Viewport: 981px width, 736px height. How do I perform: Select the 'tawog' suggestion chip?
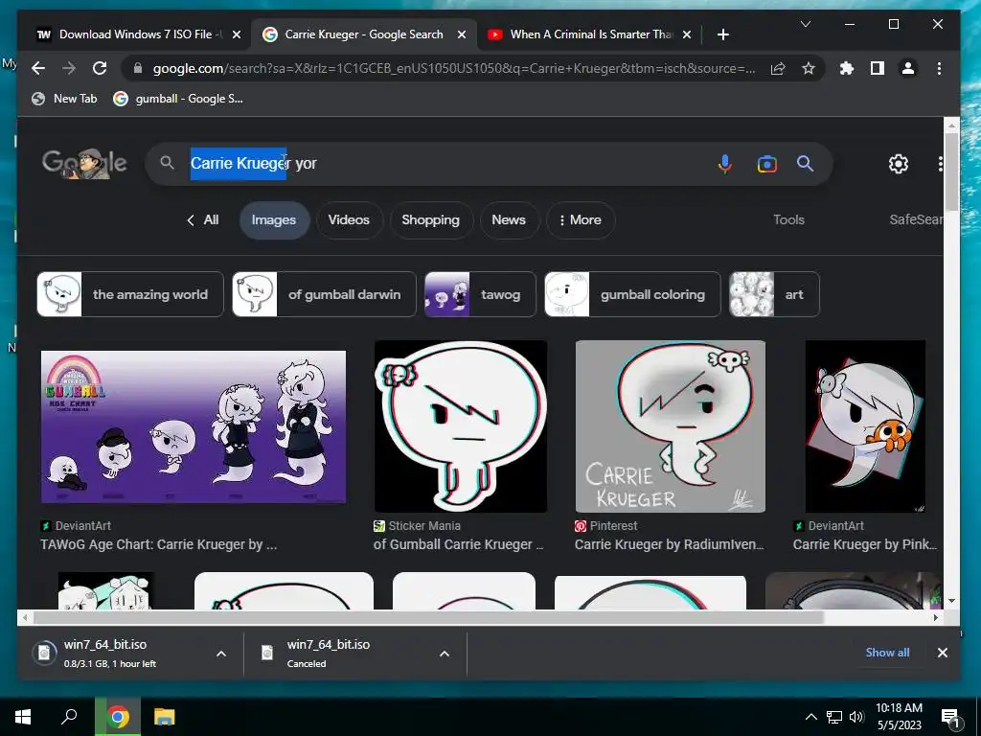tap(480, 294)
